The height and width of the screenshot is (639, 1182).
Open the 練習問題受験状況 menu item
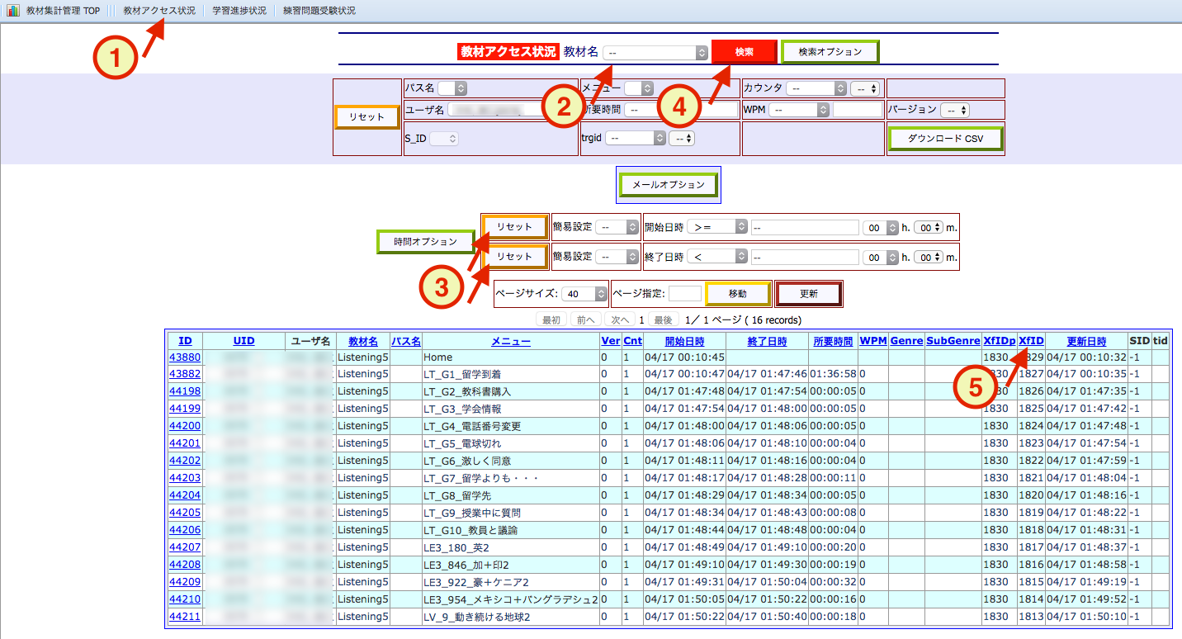click(x=319, y=11)
